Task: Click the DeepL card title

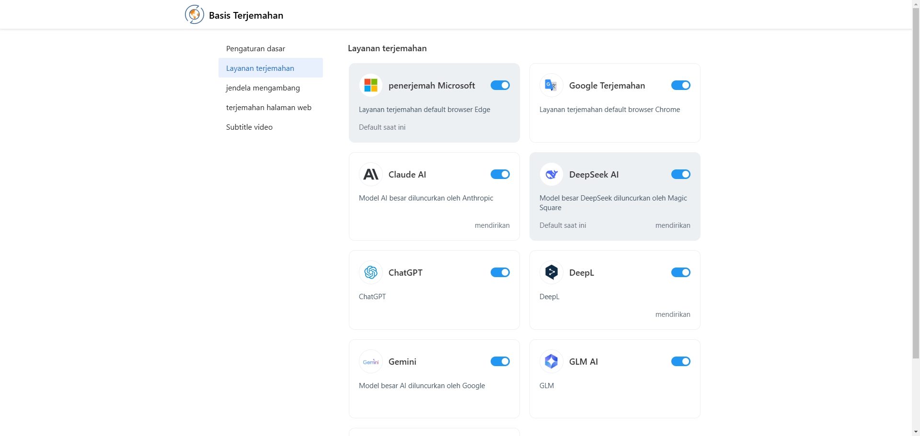Action: 582,273
